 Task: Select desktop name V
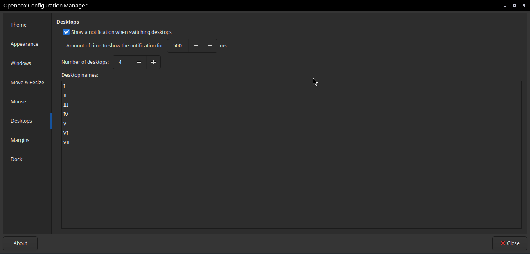(291, 124)
